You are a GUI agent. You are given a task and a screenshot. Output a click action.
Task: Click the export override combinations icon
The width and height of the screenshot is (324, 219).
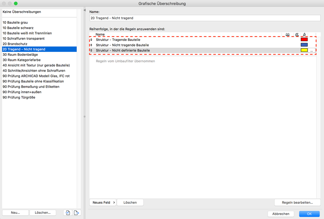77,213
